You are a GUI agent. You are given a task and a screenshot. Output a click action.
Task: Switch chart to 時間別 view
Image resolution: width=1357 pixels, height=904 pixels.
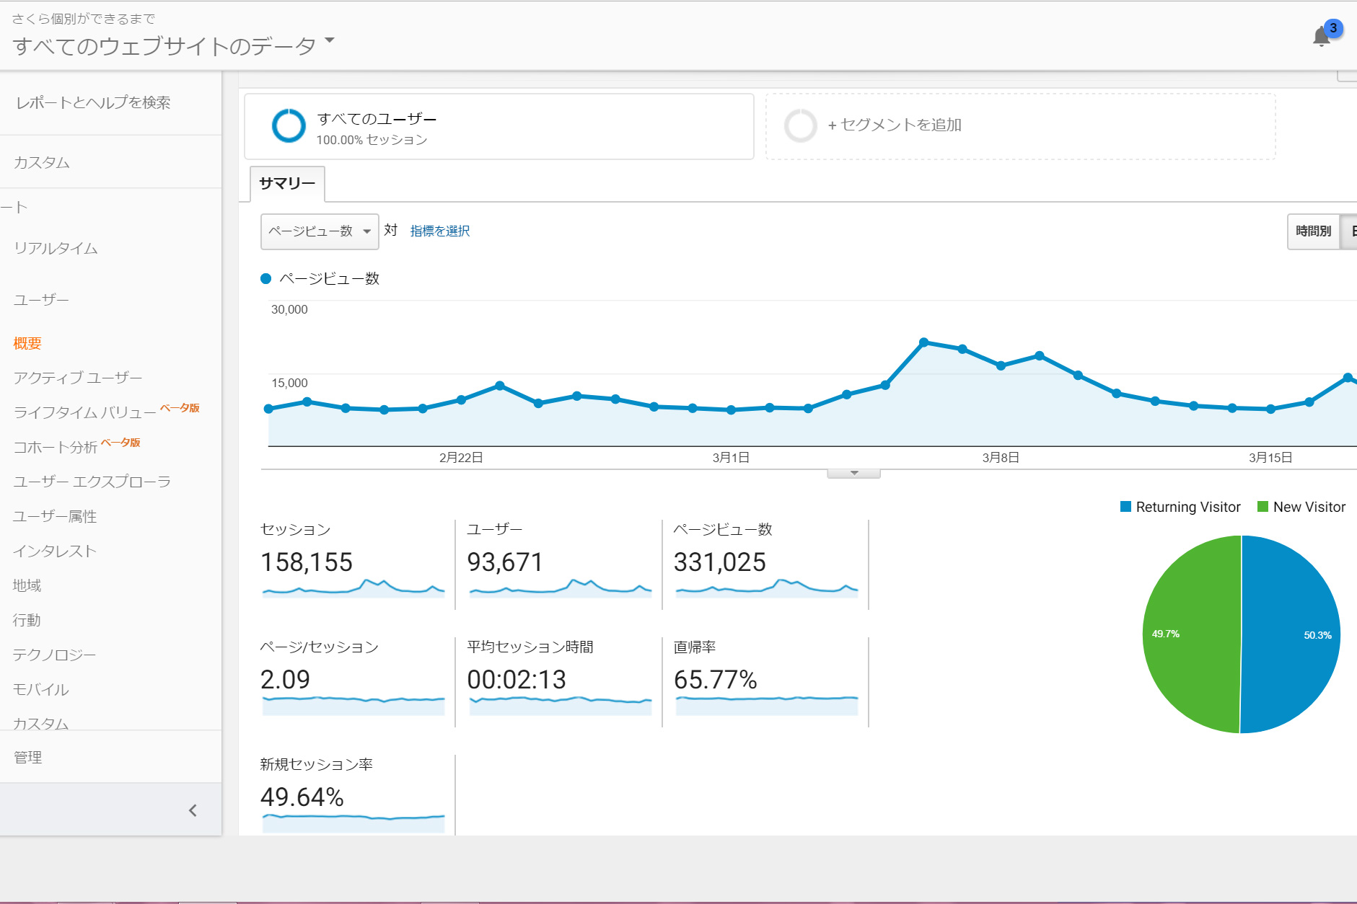tap(1313, 231)
